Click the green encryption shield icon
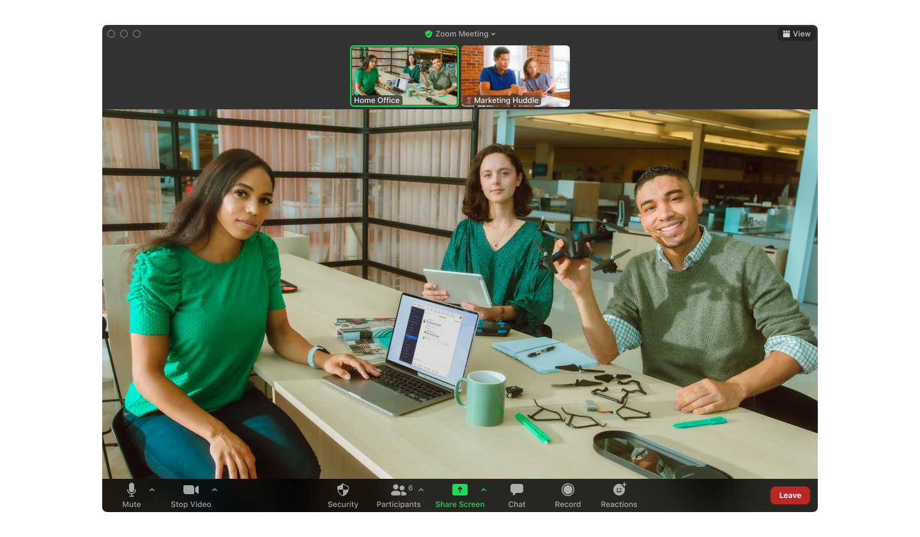This screenshot has height=537, width=920. (x=429, y=34)
